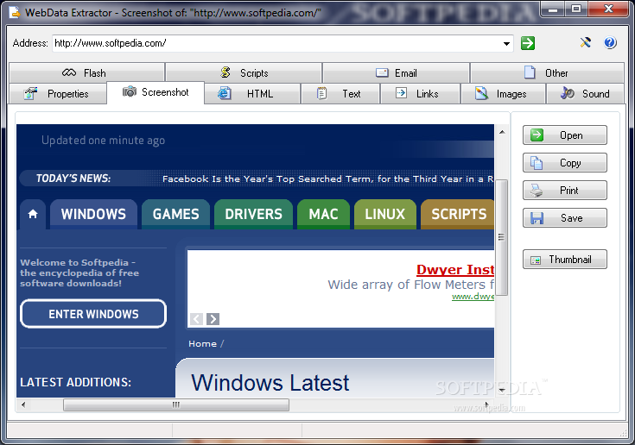Click the www.dwye green ad URL
Image resolution: width=635 pixels, height=445 pixels.
pos(473,297)
